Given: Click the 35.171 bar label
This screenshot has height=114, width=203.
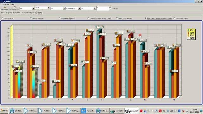Looking at the screenshot, I should point(35,66).
